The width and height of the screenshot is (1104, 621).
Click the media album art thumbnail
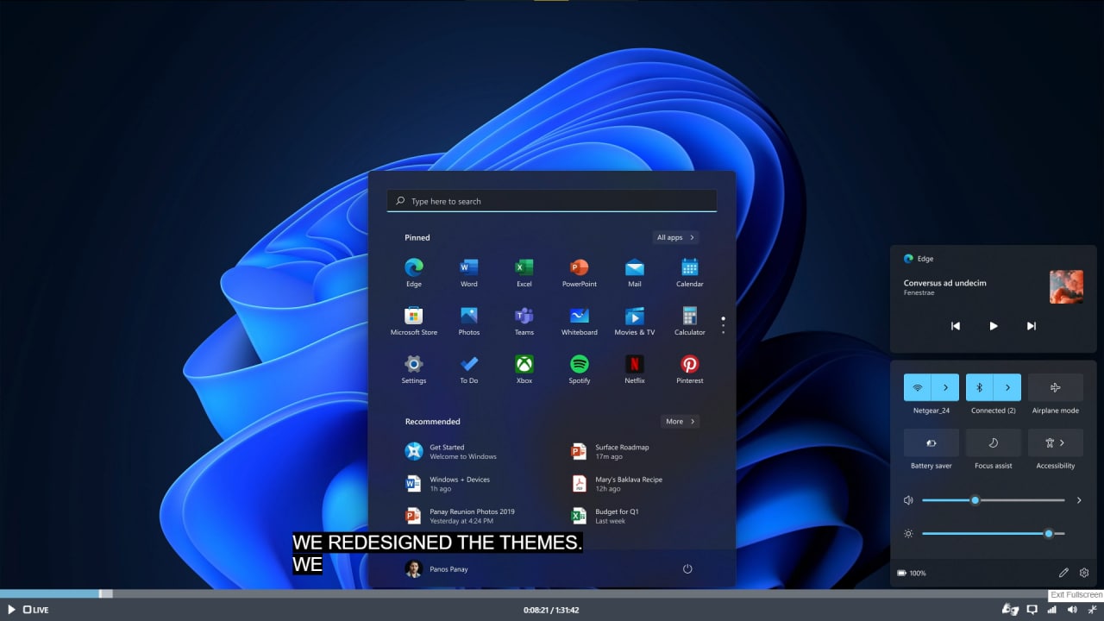[x=1066, y=287]
